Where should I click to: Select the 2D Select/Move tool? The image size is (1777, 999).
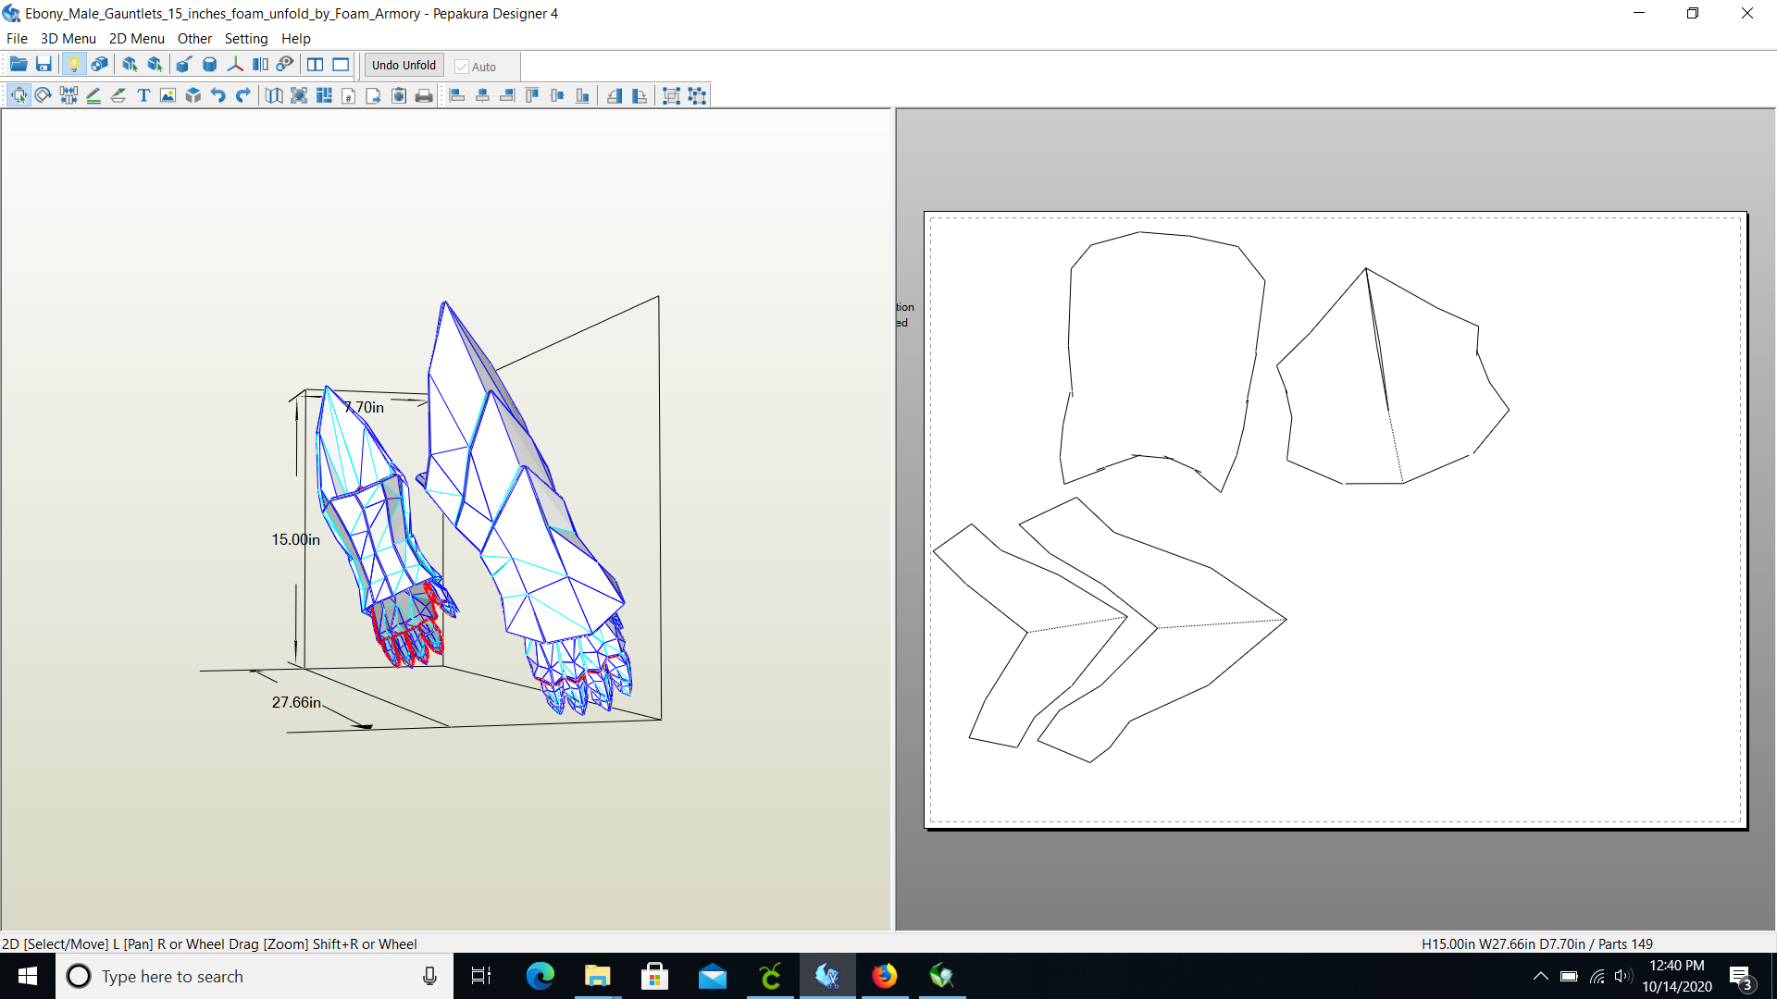coord(19,94)
